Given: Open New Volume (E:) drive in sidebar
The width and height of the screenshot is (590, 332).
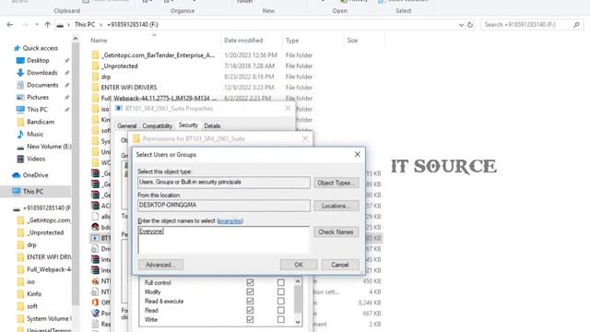Looking at the screenshot, I should 49,147.
